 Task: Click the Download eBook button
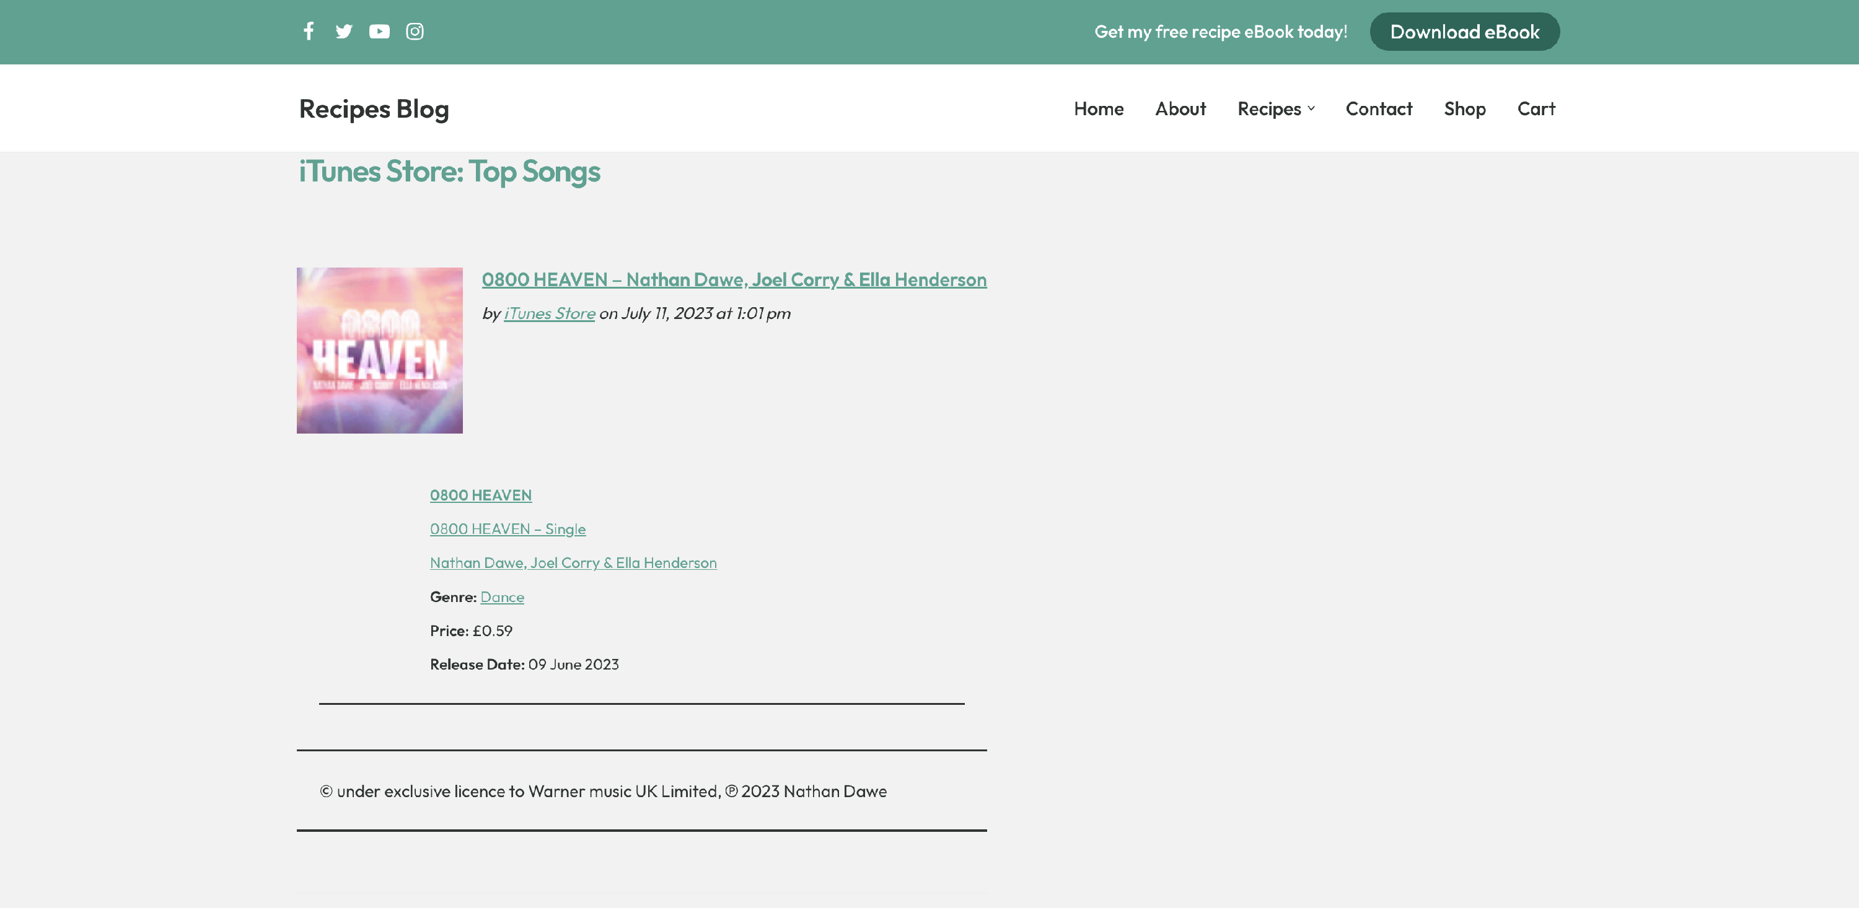coord(1464,32)
